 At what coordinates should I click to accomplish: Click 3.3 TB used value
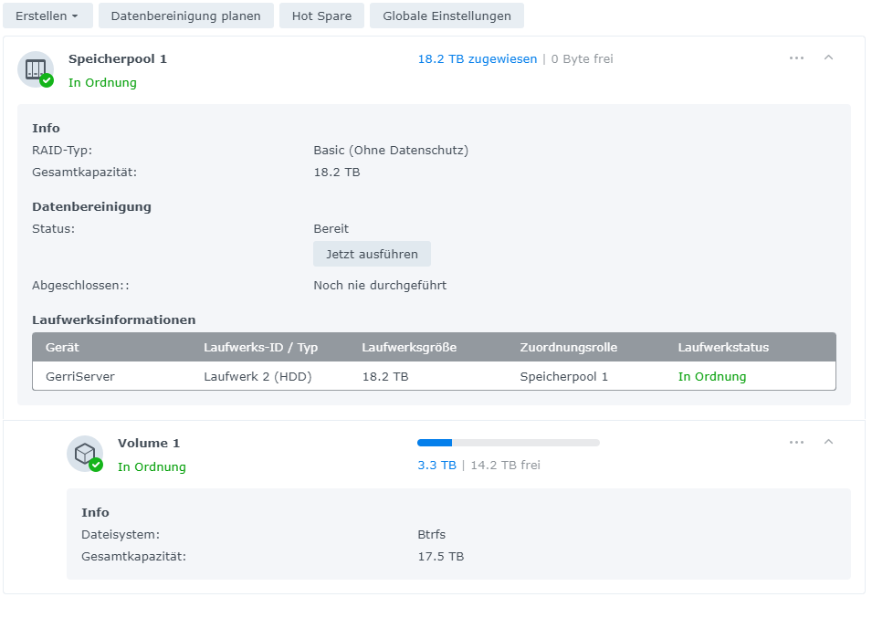436,466
